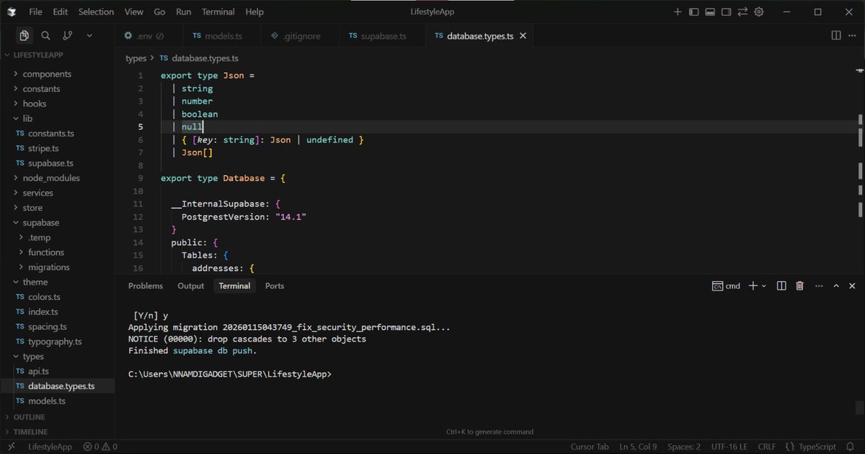The image size is (865, 454).
Task: Switch to the Ports panel tab
Action: pyautogui.click(x=275, y=286)
